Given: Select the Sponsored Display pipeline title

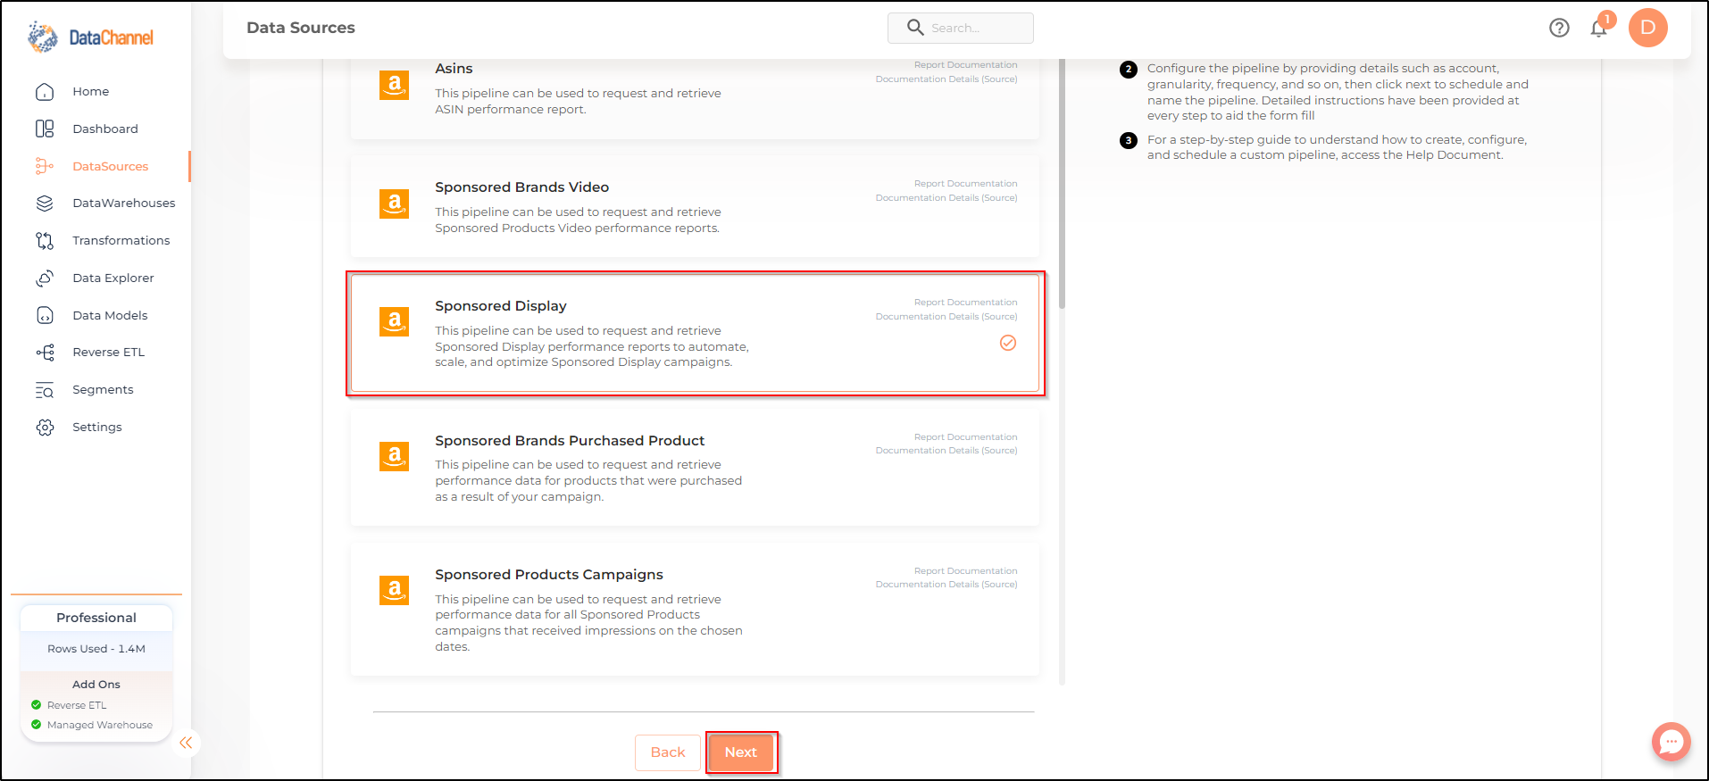Looking at the screenshot, I should [x=501, y=306].
